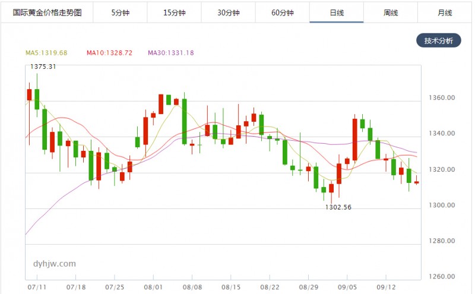
Task: Switch to the 5分钟 tab
Action: pos(121,12)
